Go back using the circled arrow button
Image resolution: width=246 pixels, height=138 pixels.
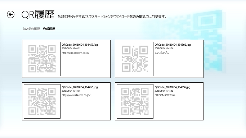(11, 14)
